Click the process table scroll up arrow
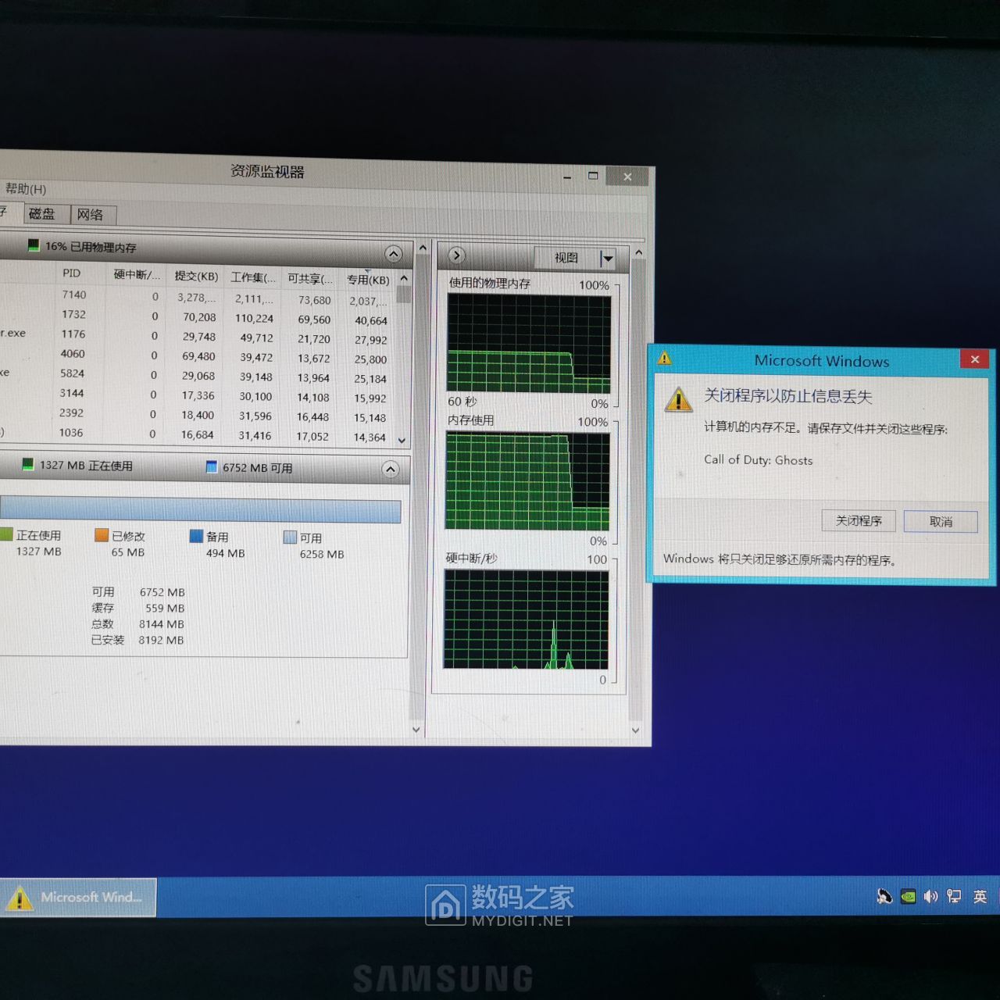Screen dimensions: 1000x1000 coord(404,278)
